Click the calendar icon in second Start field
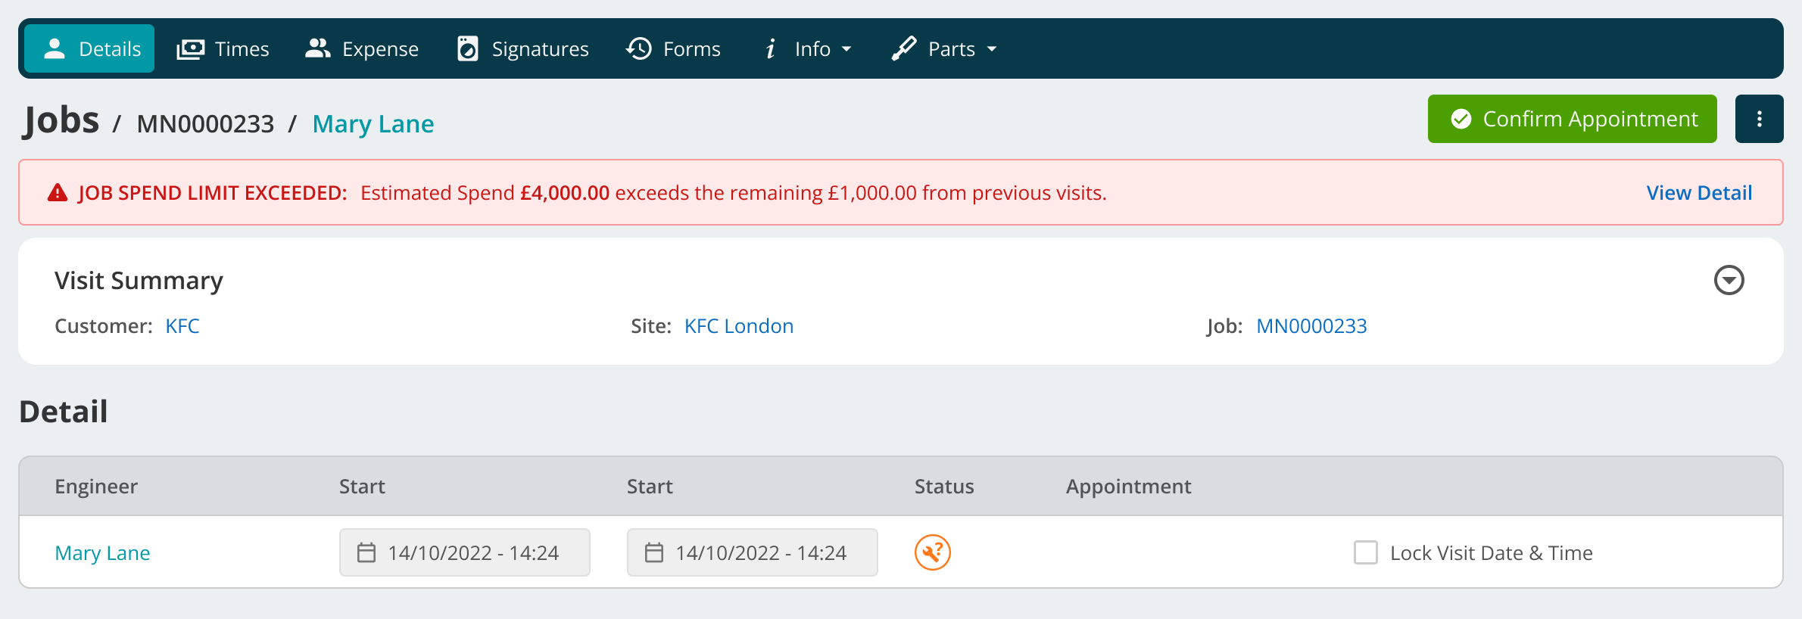 point(654,552)
